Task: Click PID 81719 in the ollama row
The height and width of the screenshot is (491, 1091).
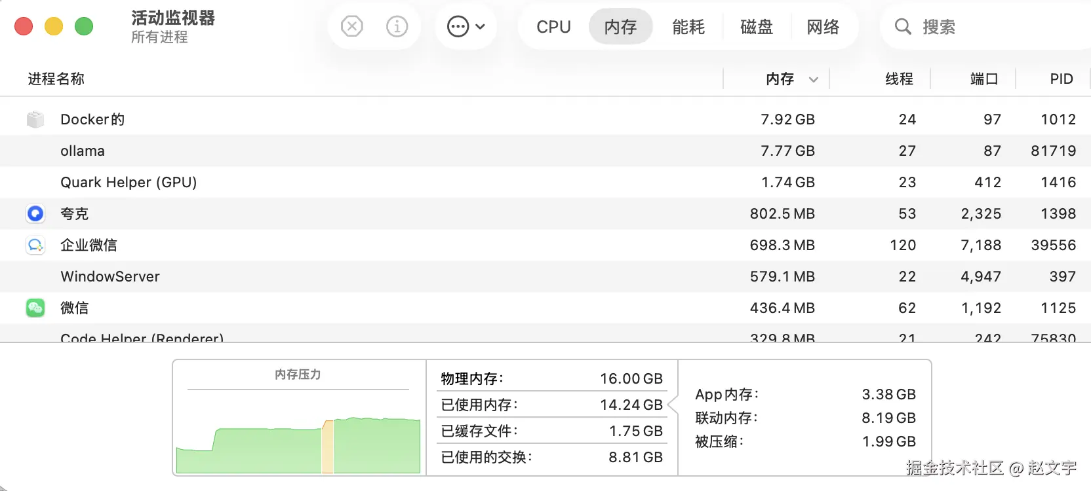Action: 1053,151
